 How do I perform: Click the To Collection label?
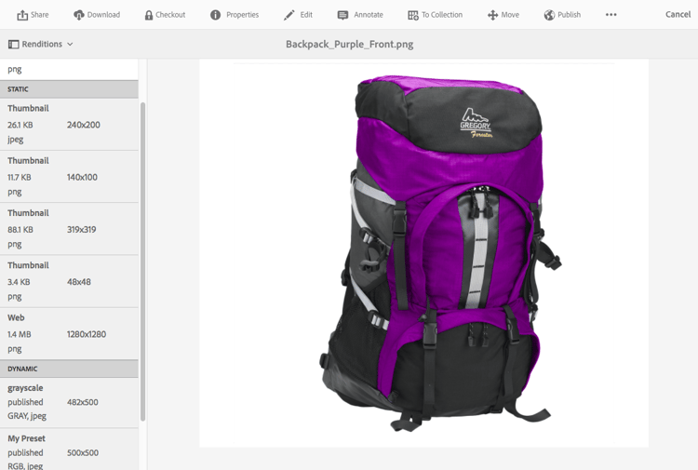(442, 15)
